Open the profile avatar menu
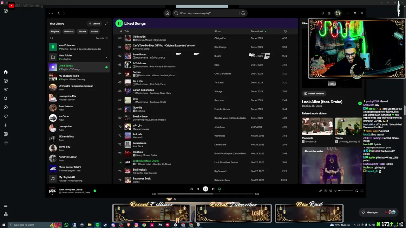The height and width of the screenshot is (228, 406). [x=338, y=13]
